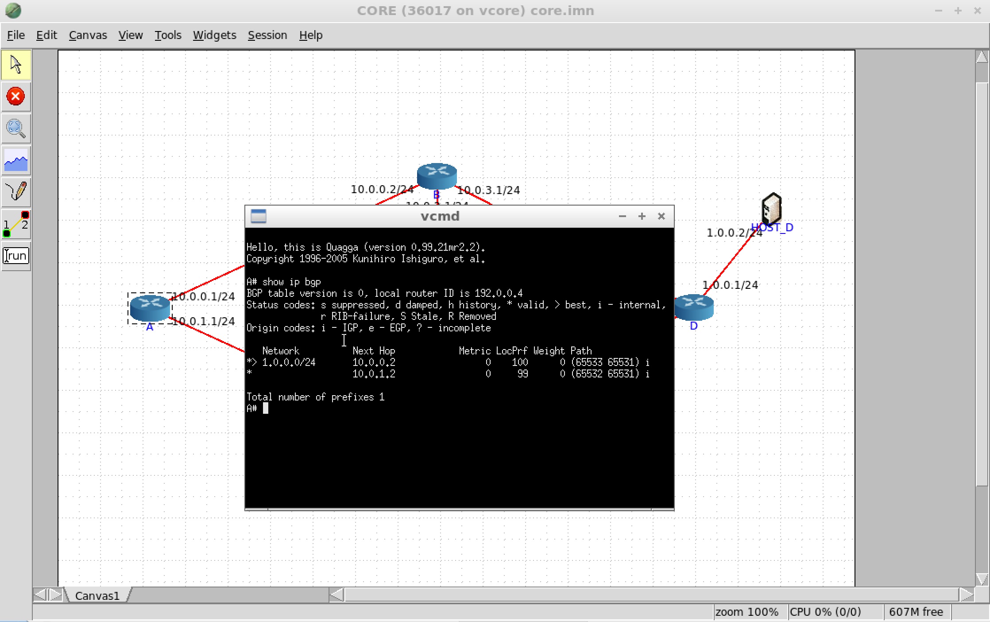Image resolution: width=990 pixels, height=622 pixels.
Task: Open the Canvas menu
Action: tap(88, 35)
